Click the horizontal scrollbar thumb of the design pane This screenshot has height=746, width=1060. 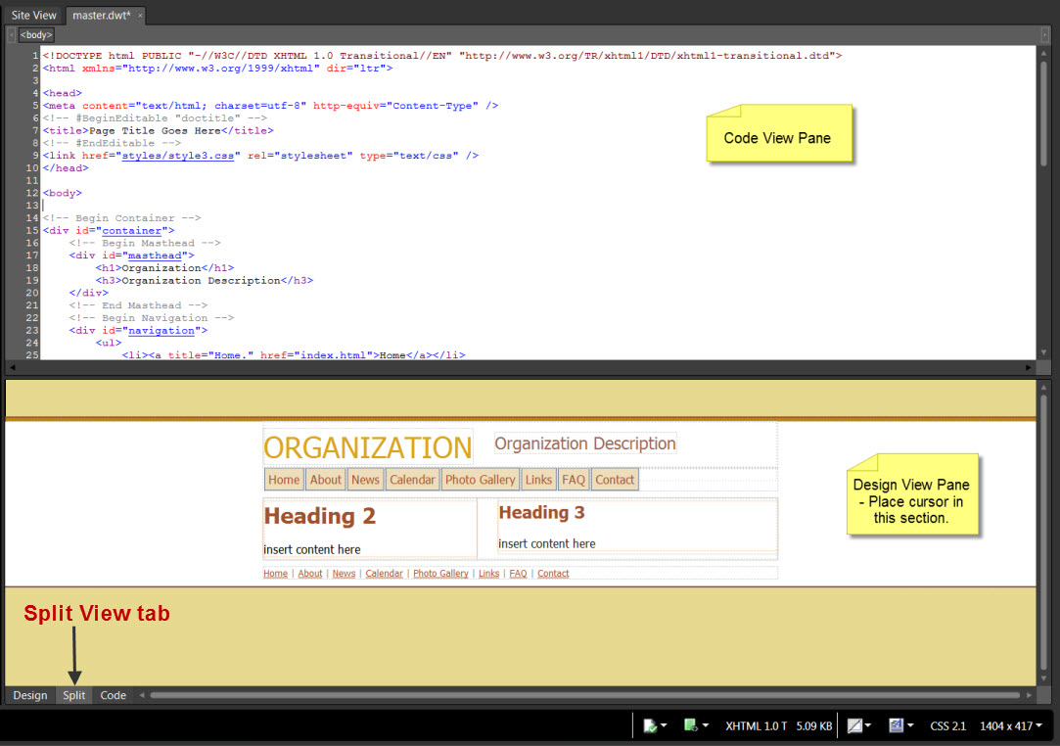pyautogui.click(x=584, y=694)
